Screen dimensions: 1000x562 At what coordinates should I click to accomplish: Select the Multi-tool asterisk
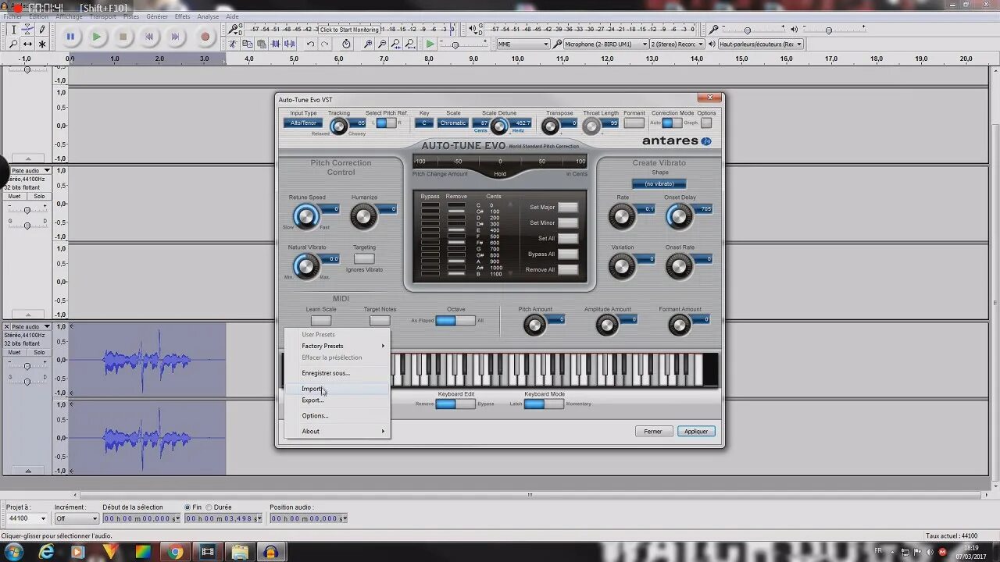41,44
